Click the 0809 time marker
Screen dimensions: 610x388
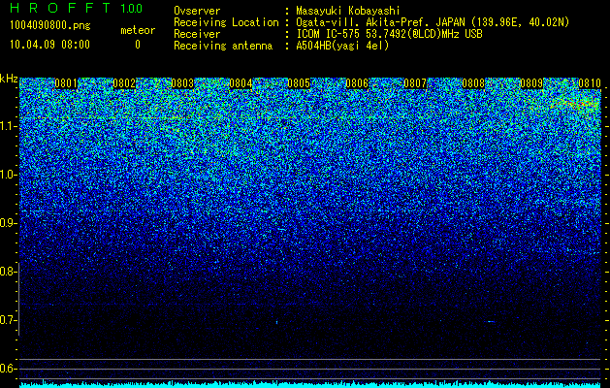[x=531, y=83]
